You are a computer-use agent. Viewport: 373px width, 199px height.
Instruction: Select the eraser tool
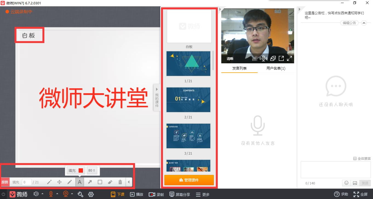tap(110, 182)
